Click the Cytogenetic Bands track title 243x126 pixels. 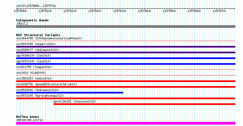(32, 20)
